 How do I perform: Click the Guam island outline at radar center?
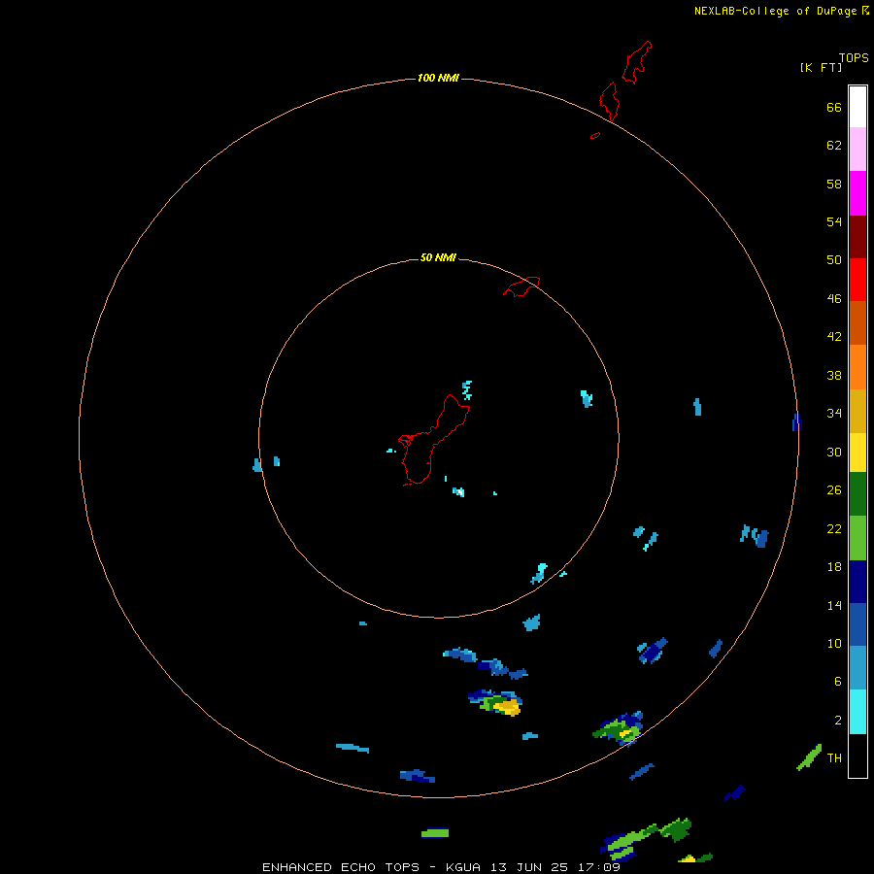tap(434, 440)
